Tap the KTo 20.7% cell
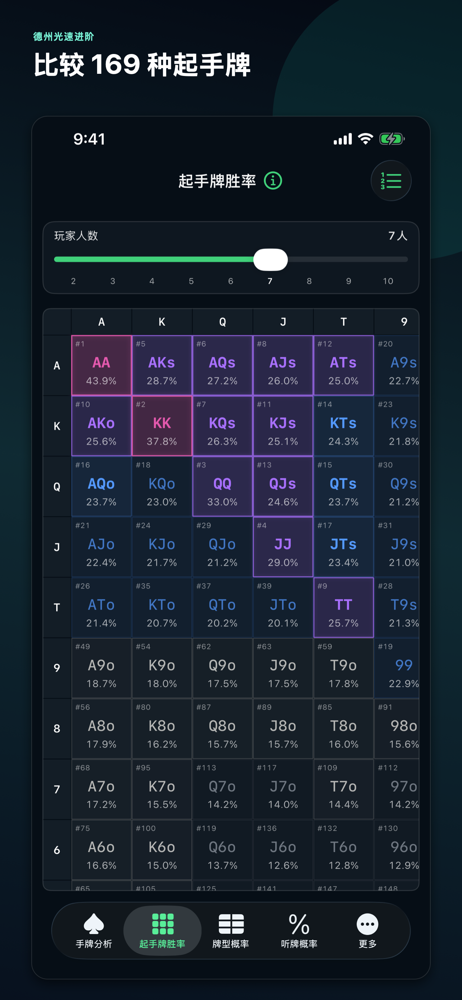Image resolution: width=462 pixels, height=1000 pixels. [162, 608]
